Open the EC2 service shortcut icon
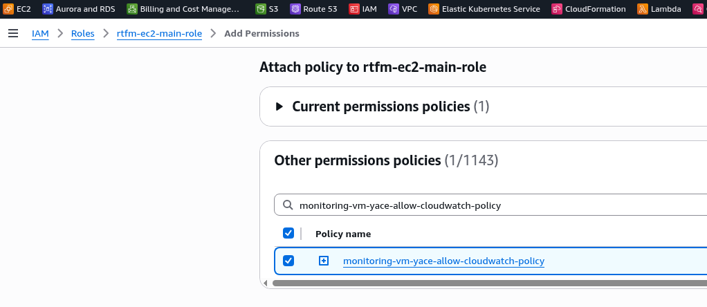Viewport: 707px width, 307px height. coord(8,9)
